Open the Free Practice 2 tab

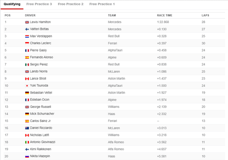point(71,4)
